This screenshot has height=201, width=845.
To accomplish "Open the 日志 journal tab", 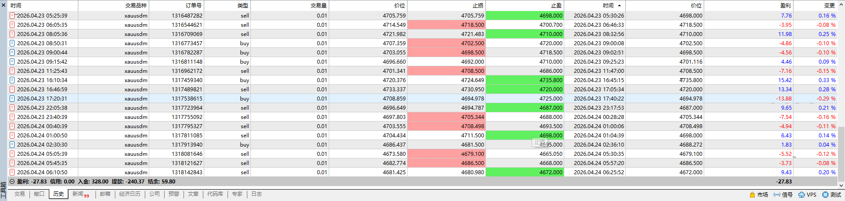I will pyautogui.click(x=257, y=194).
